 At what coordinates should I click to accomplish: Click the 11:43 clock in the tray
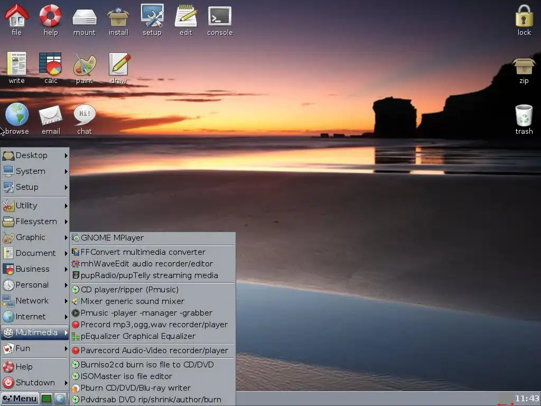pos(527,399)
